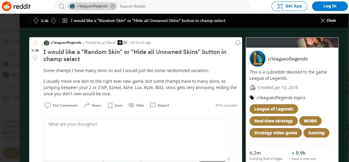Image resolution: width=349 pixels, height=162 pixels.
Task: Share the post
Action: point(92,105)
